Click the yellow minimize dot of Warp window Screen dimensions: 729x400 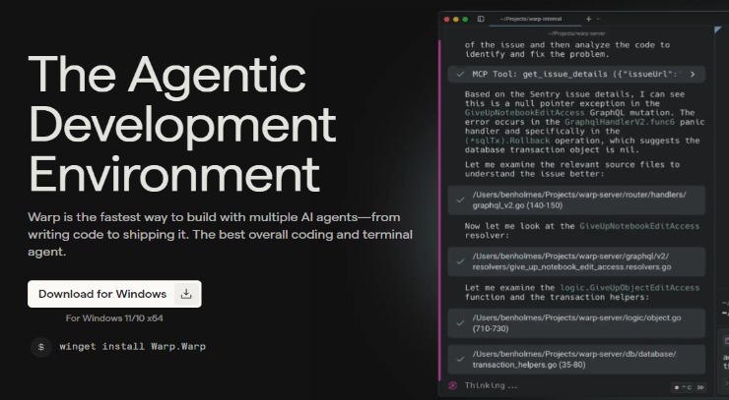pos(455,19)
